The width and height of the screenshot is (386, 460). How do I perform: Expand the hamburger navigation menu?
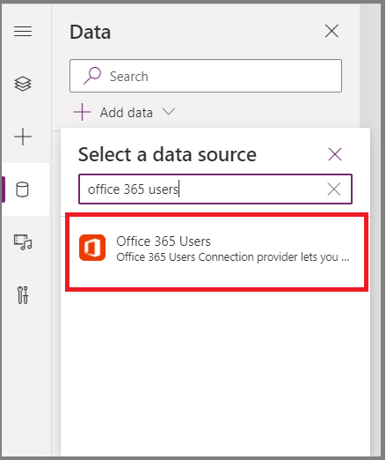click(x=23, y=31)
